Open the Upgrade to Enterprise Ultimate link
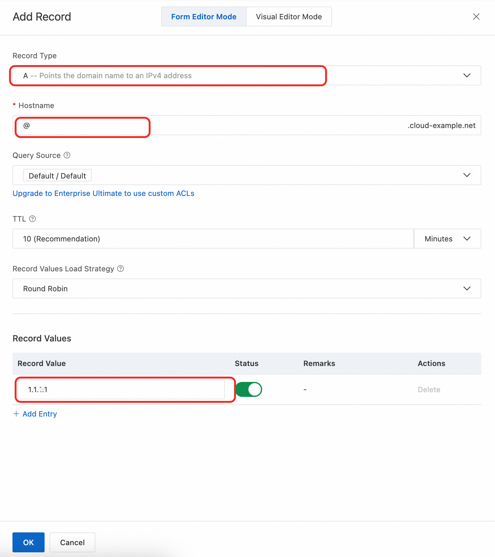The width and height of the screenshot is (495, 557). [x=103, y=193]
